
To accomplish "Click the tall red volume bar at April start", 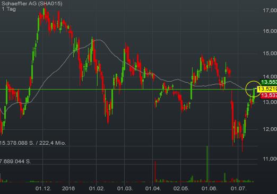I will tap(155, 172).
